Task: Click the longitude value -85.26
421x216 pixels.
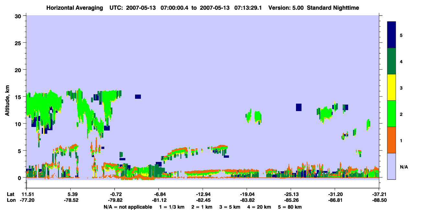Action: [291, 200]
